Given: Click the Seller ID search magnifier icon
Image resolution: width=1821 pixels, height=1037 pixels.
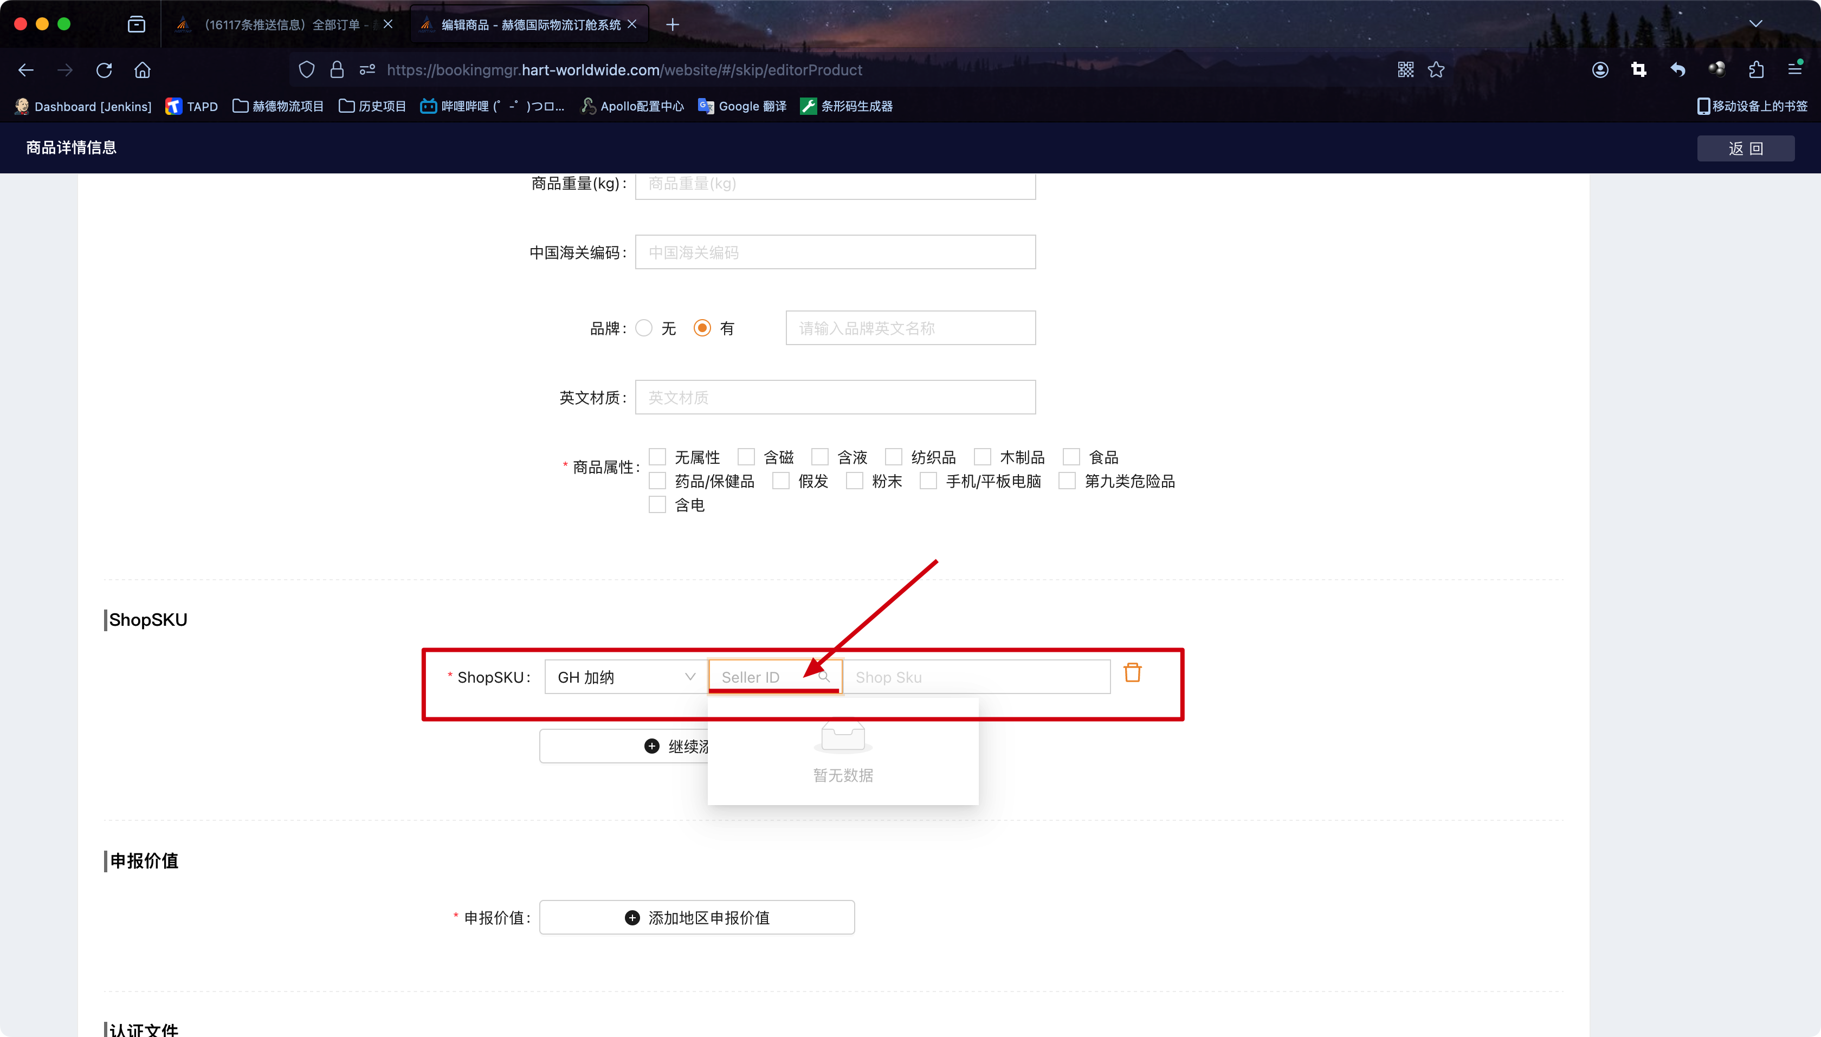Looking at the screenshot, I should click(x=824, y=677).
